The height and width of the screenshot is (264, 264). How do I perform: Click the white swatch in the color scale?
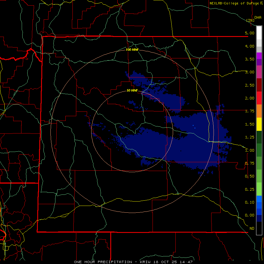click(259, 33)
